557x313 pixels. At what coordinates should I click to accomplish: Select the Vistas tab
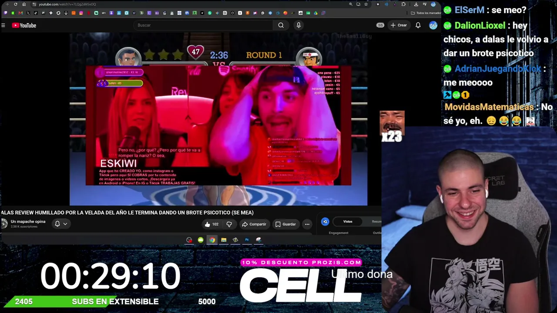[348, 222]
